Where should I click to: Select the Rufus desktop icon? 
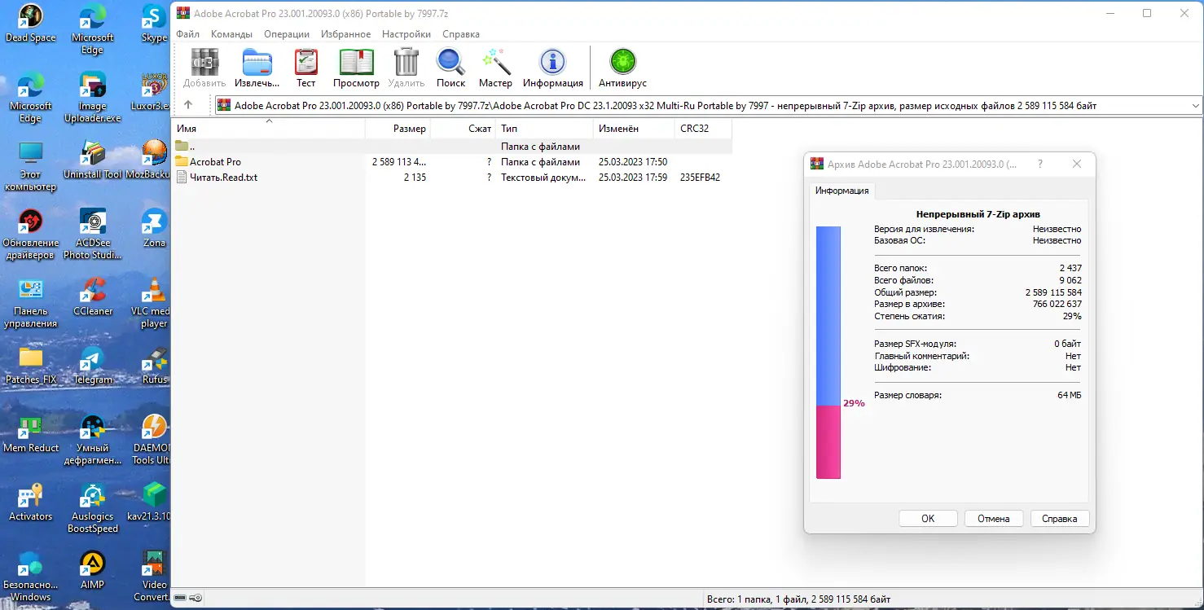pyautogui.click(x=154, y=365)
